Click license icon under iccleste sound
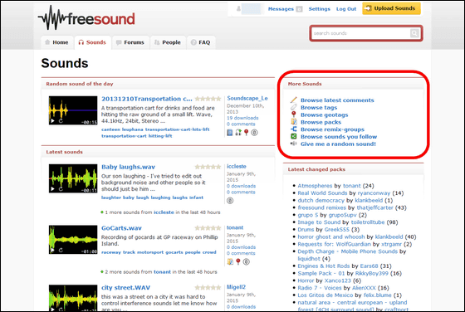The height and width of the screenshot is (312, 465). 230,201
